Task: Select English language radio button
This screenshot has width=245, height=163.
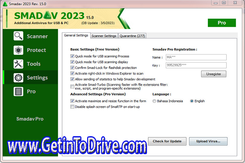Action: pyautogui.click(x=192, y=101)
